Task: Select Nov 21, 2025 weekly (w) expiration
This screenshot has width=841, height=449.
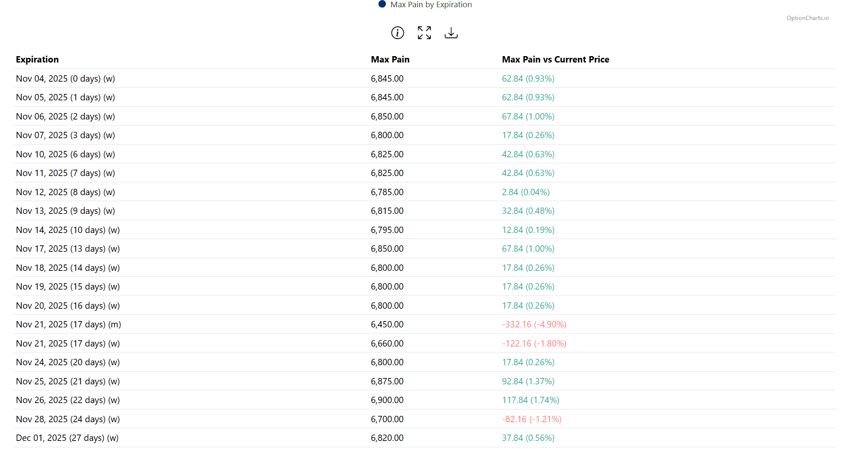Action: (68, 344)
